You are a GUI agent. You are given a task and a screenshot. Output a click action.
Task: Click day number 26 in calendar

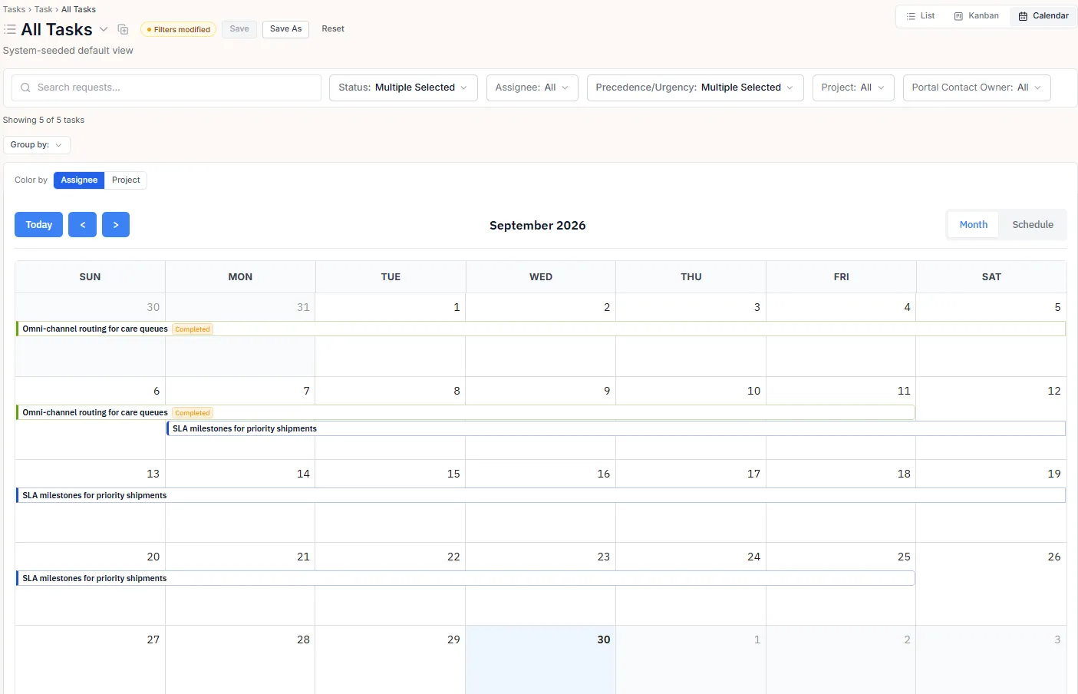tap(1054, 557)
